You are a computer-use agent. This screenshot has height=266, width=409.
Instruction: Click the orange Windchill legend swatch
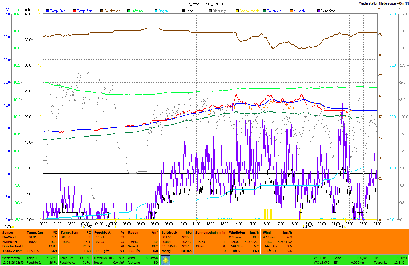pyautogui.click(x=292, y=11)
